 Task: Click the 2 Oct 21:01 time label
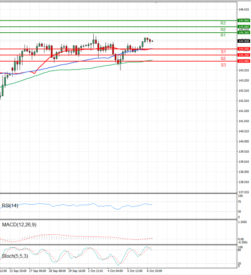[95, 271]
